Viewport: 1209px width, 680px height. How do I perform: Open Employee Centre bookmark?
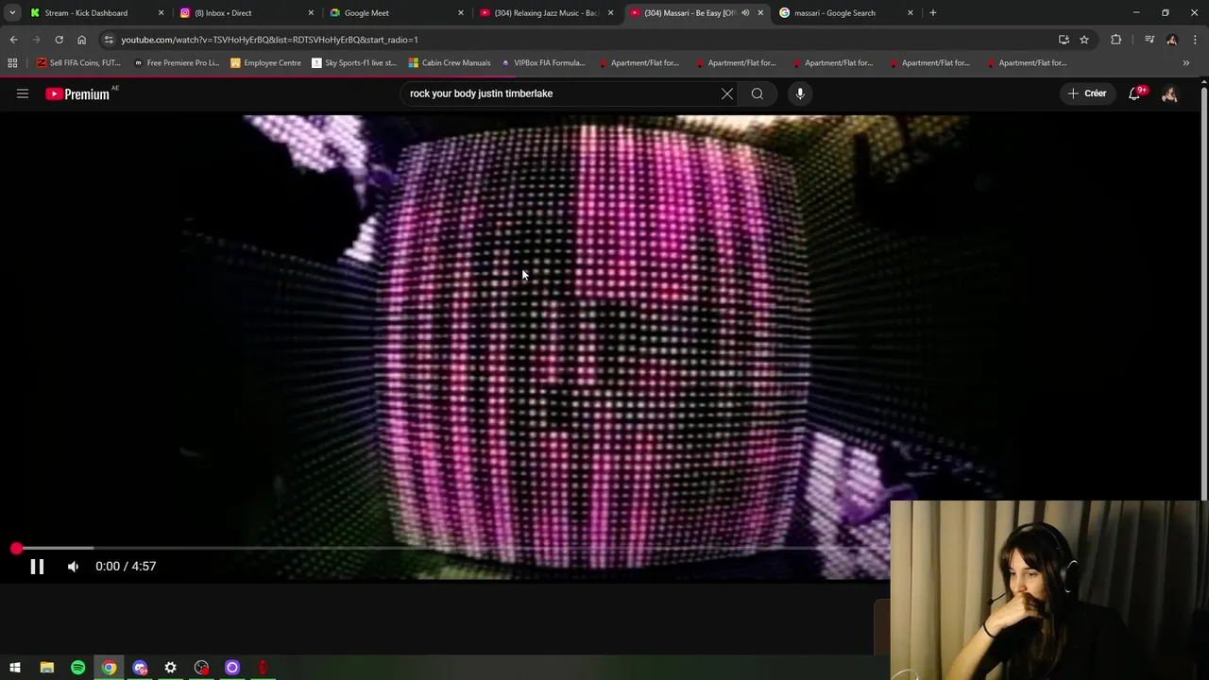pos(265,63)
